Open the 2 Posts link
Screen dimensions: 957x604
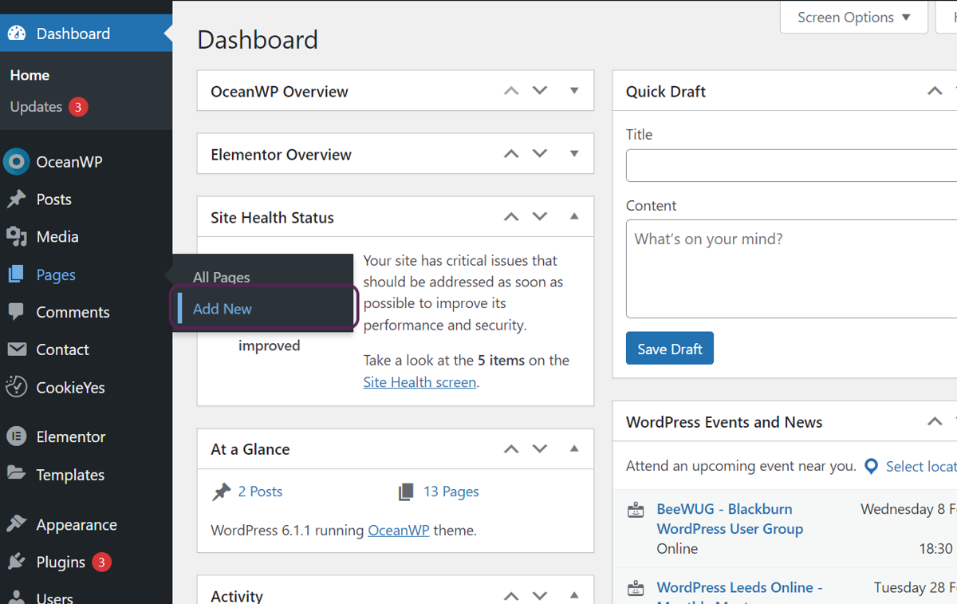[x=260, y=491]
